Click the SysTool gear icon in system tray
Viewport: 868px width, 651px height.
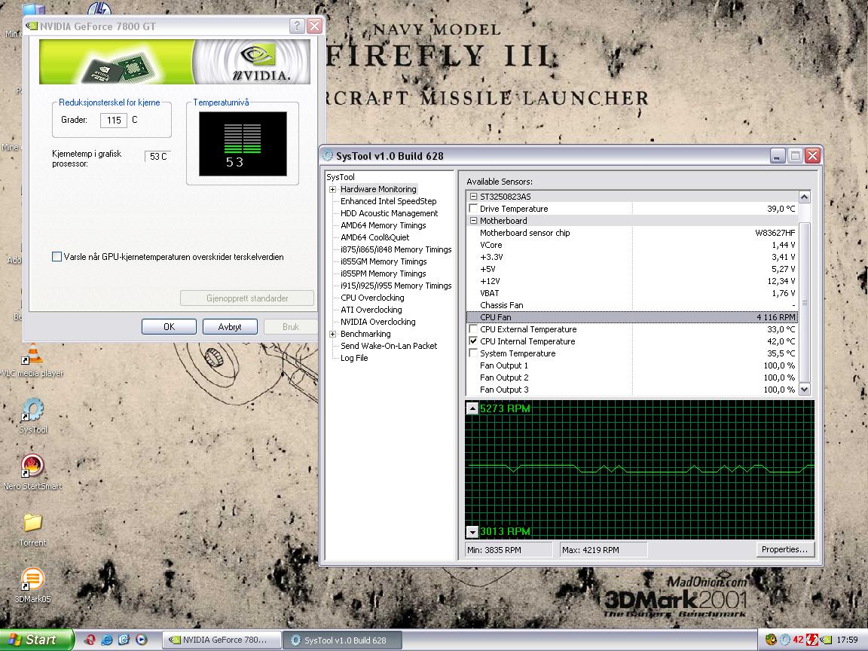(x=785, y=640)
